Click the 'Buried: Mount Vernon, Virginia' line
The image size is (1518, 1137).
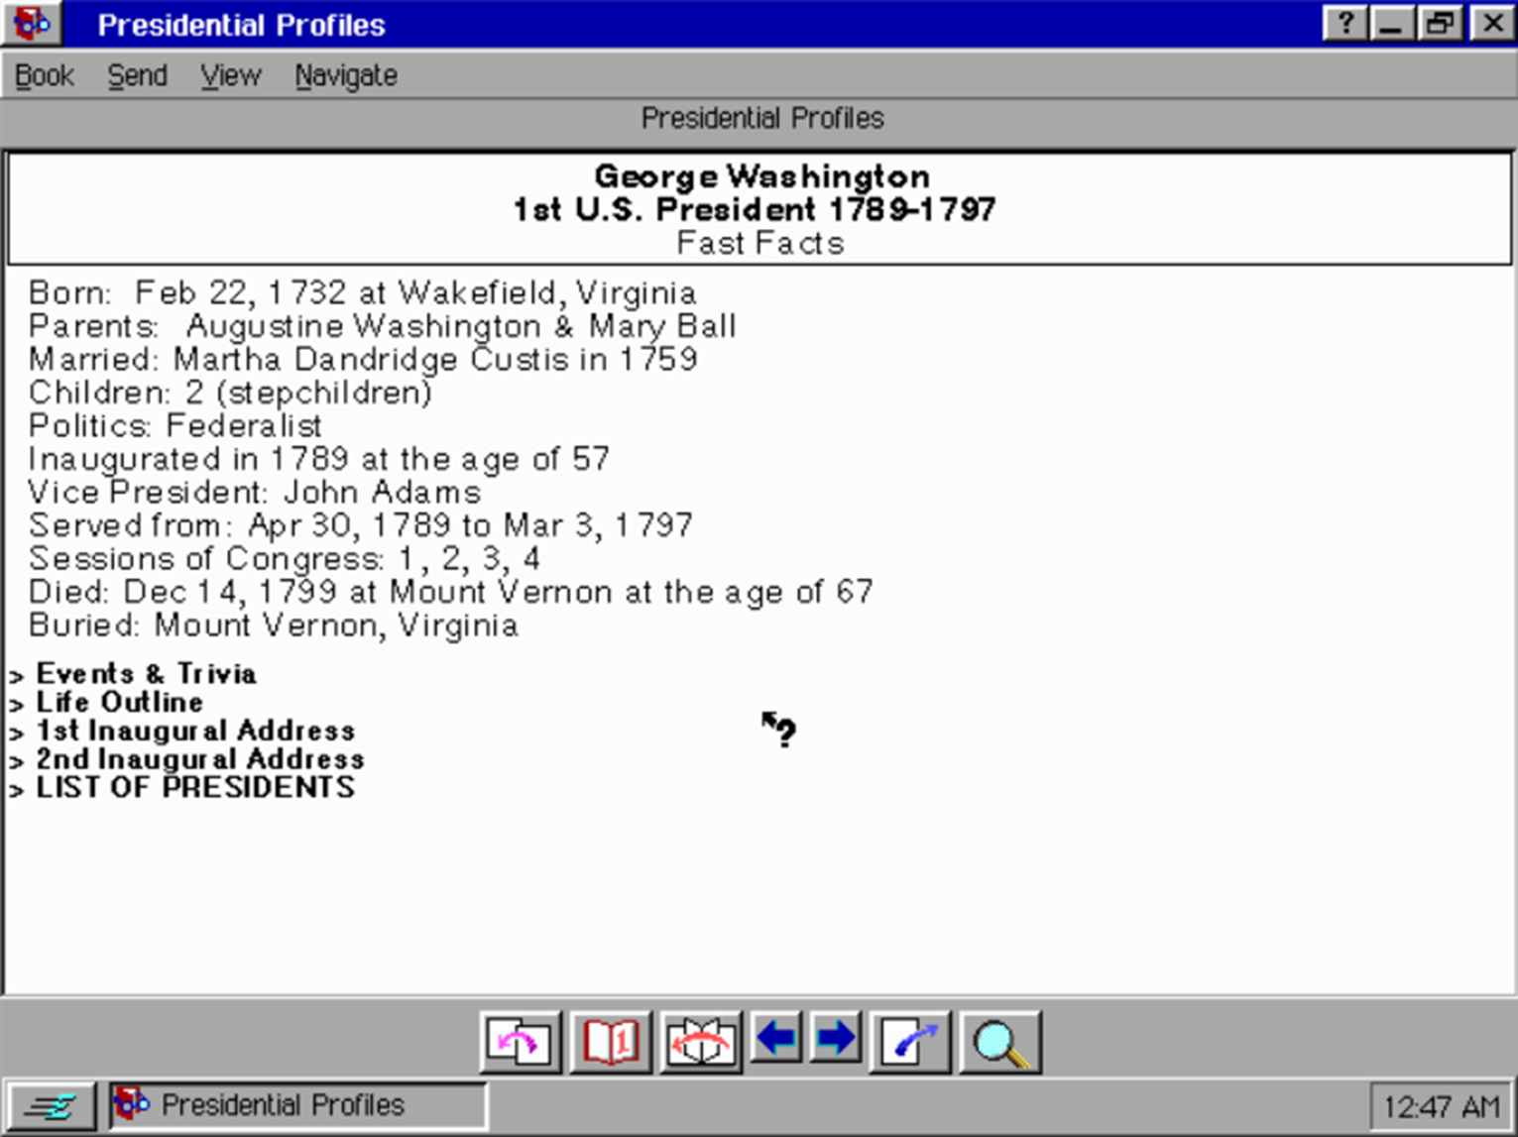click(274, 625)
